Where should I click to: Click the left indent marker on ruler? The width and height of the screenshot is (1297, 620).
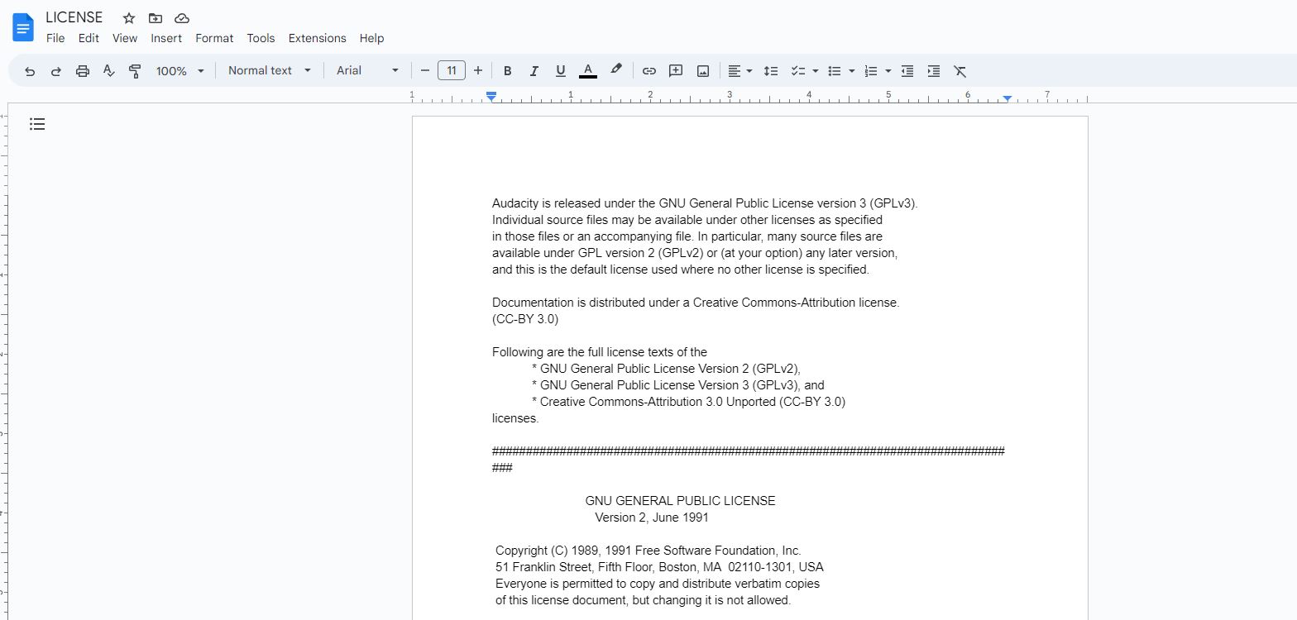(x=491, y=98)
